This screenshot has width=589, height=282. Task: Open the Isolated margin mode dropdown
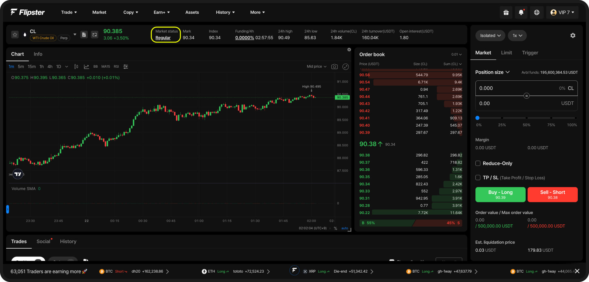[x=490, y=36]
